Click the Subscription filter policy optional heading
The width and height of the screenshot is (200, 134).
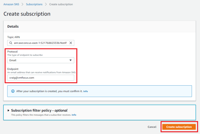pyautogui.click(x=39, y=110)
